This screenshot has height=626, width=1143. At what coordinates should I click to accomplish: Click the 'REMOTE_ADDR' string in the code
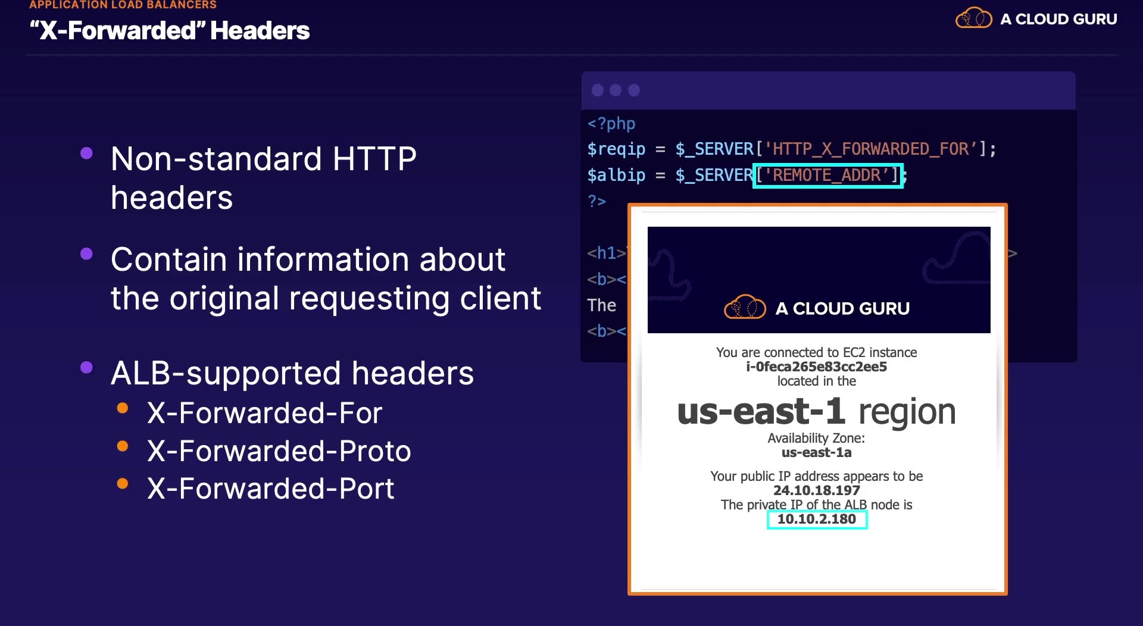click(x=827, y=175)
